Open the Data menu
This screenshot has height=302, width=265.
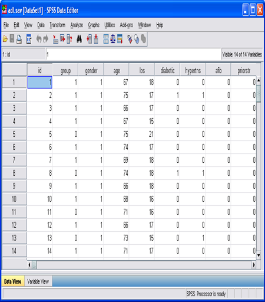pos(41,25)
